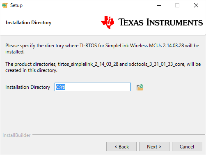Close the Setup window
Screen dimensions: 206x155
coord(196,5)
